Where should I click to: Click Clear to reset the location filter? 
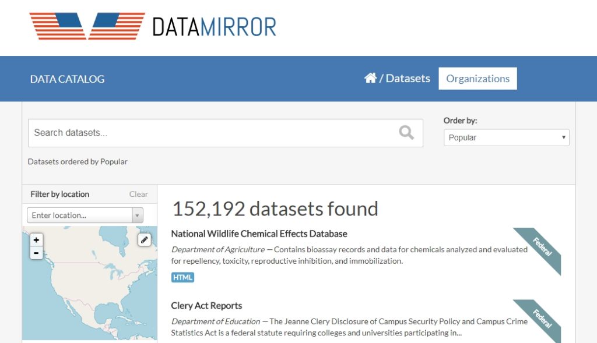[138, 194]
